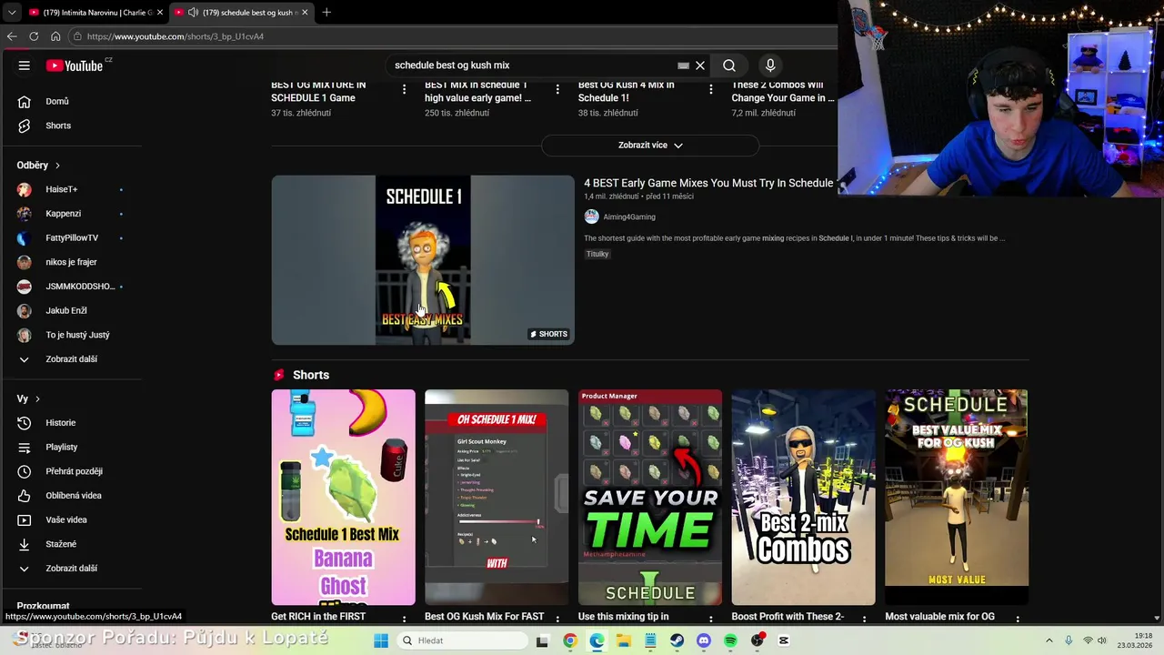Open the YouTube hamburger guide menu
The image size is (1164, 655).
tap(25, 65)
